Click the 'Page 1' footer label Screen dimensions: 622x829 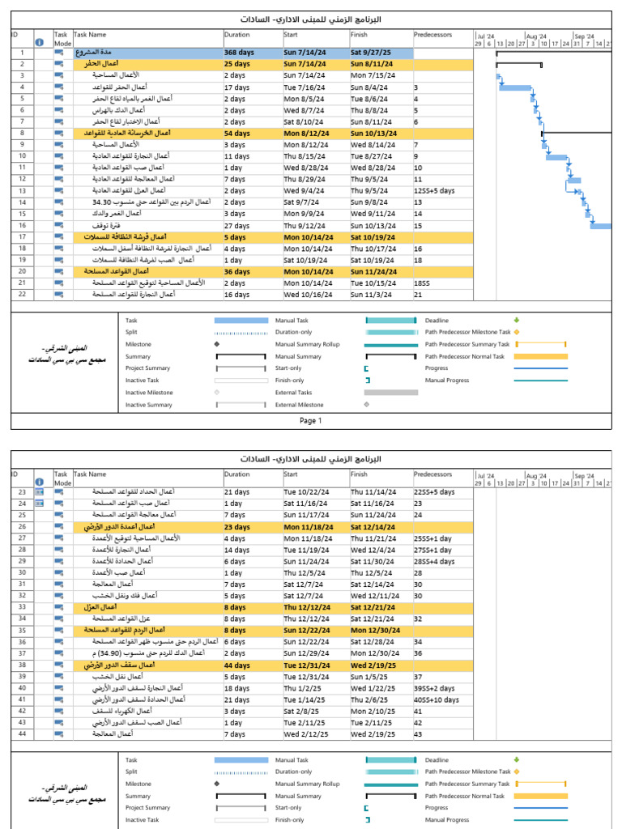pos(310,421)
